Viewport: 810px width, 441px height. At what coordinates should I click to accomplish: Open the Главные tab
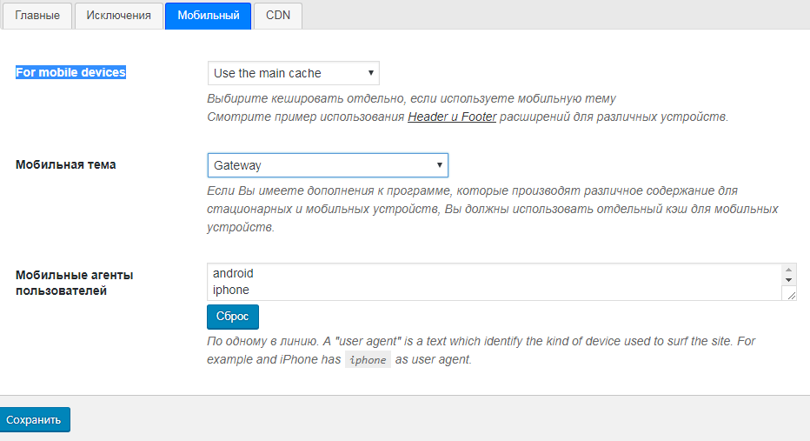(37, 16)
